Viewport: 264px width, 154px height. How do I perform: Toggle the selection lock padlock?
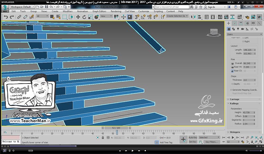103,138
